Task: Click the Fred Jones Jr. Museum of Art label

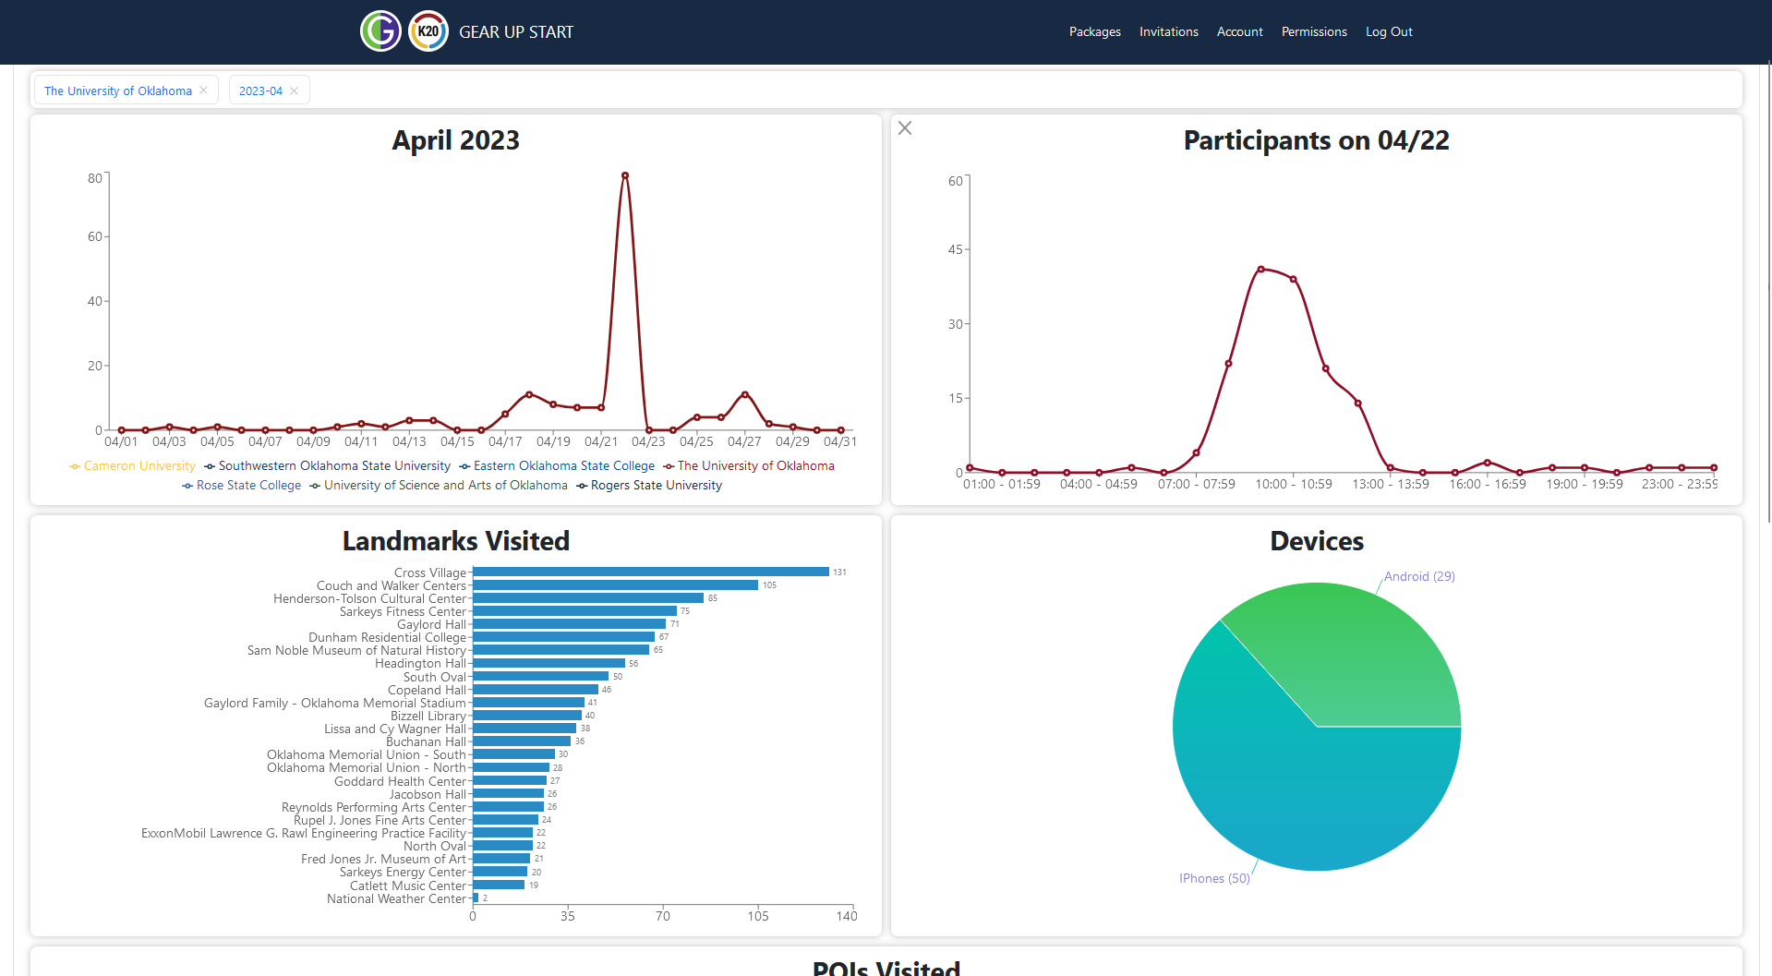Action: [x=383, y=859]
